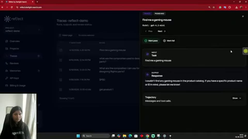
Task: Open Memories in the sidebar
Action: tap(15, 71)
